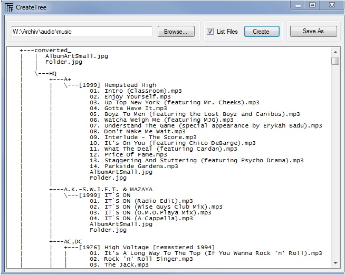Image resolution: width=345 pixels, height=275 pixels.
Task: Click the vertical scrollbar thumb
Action: click(x=336, y=61)
